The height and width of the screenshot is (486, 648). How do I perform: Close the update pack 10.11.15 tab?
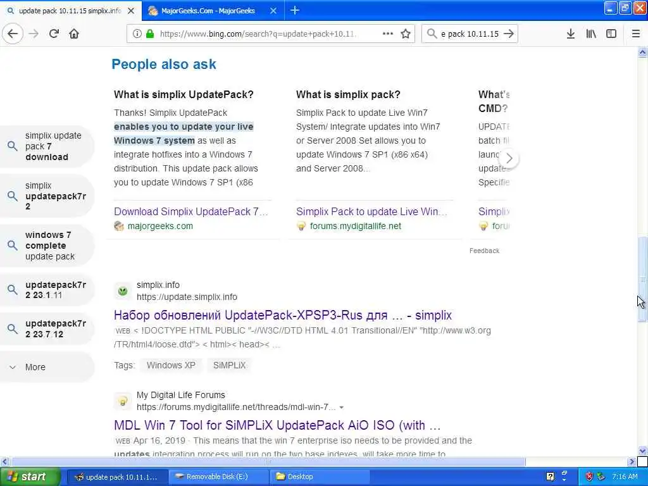click(x=131, y=11)
